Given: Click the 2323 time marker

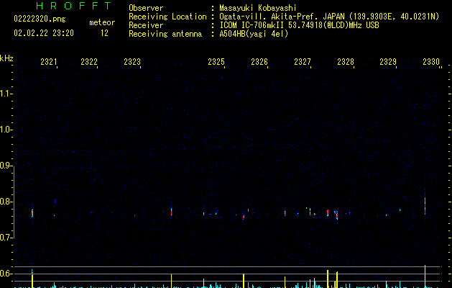Looking at the screenshot, I should (132, 62).
